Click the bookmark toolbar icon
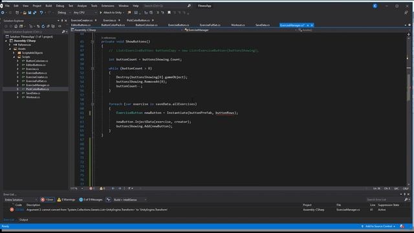 [x=169, y=12]
